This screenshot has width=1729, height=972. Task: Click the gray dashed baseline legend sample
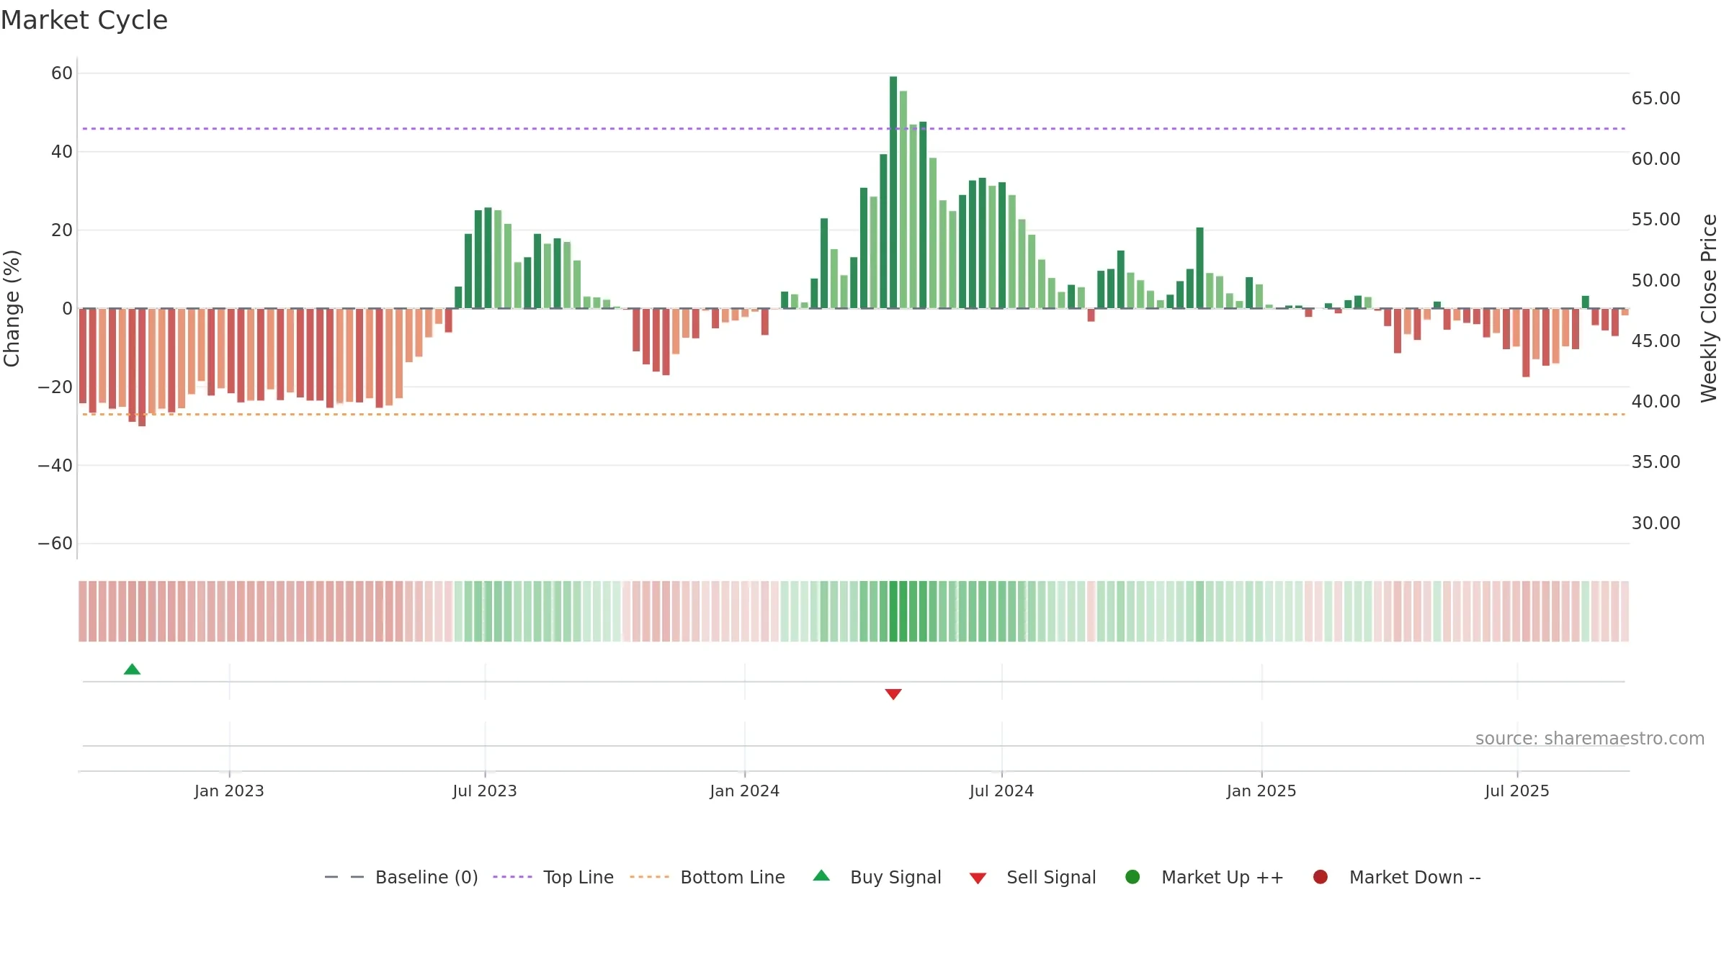pyautogui.click(x=344, y=877)
